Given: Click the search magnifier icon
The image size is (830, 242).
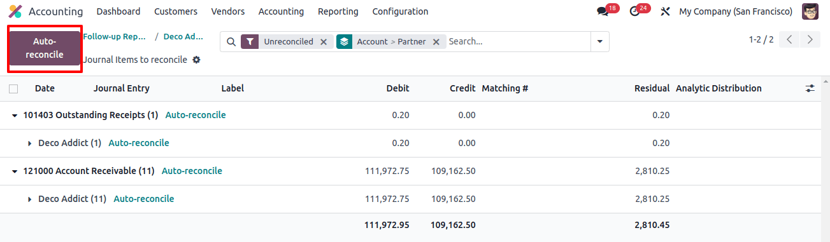Looking at the screenshot, I should tap(231, 42).
